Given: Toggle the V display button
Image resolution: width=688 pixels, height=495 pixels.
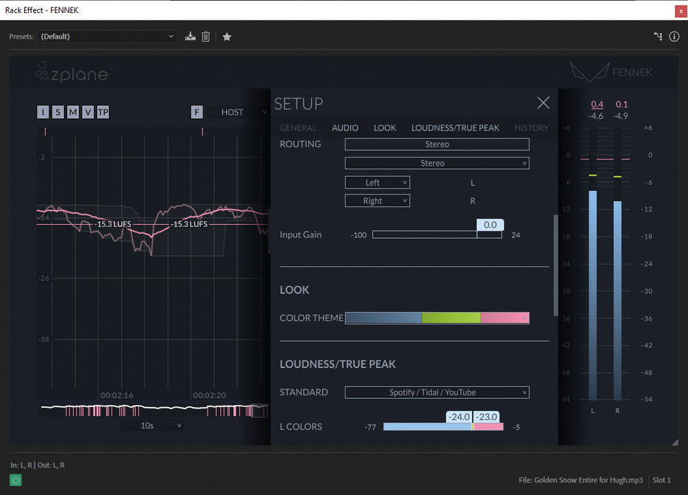Looking at the screenshot, I should 88,112.
